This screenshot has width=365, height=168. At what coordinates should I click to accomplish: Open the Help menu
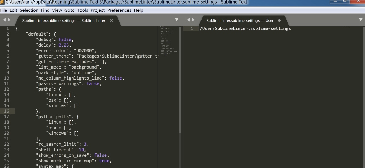click(139, 10)
